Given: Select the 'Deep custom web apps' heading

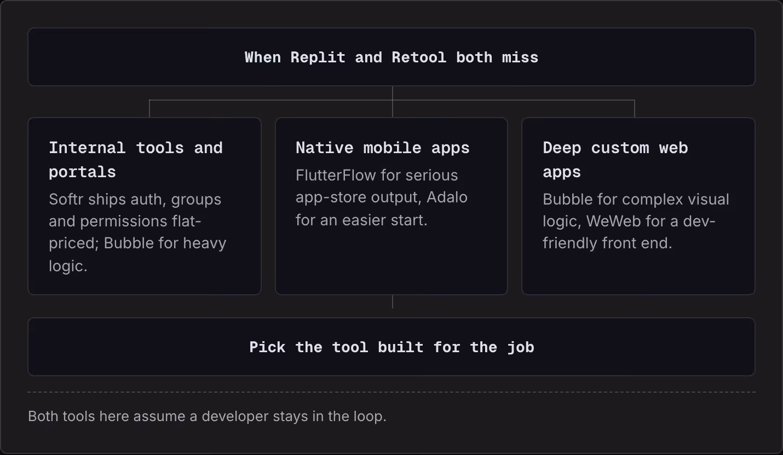Looking at the screenshot, I should [x=615, y=160].
